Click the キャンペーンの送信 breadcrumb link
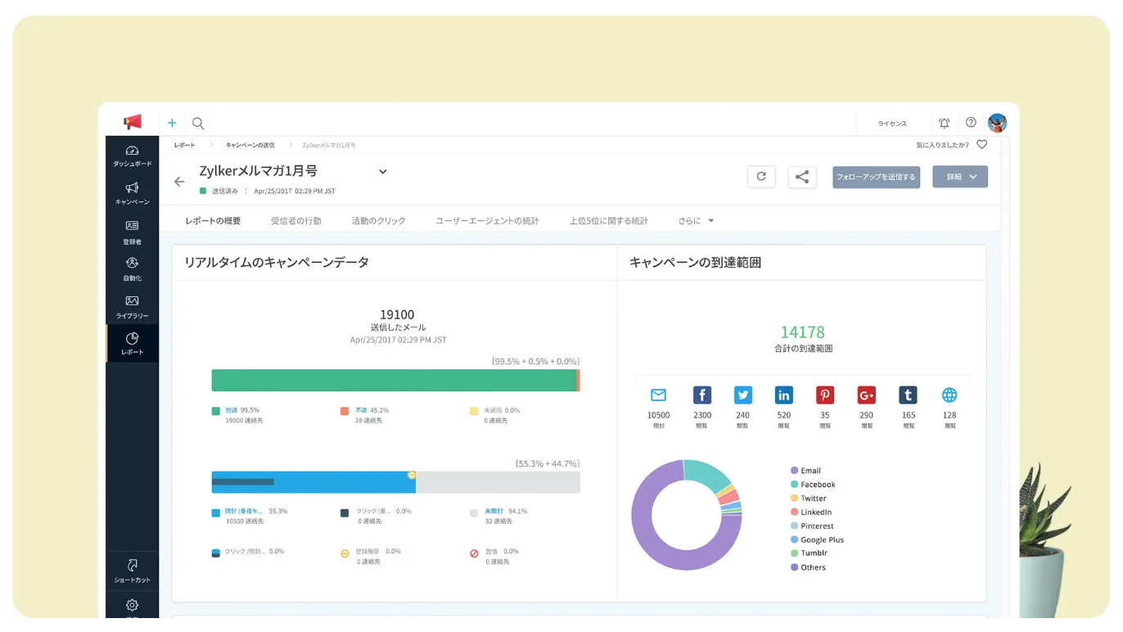The image size is (1123, 632). click(x=250, y=145)
